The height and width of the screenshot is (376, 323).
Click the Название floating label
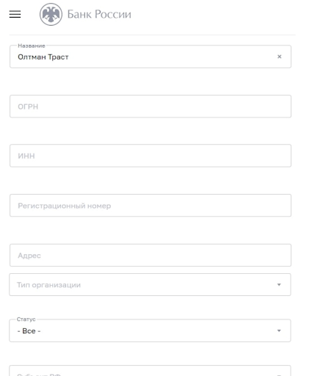click(32, 46)
